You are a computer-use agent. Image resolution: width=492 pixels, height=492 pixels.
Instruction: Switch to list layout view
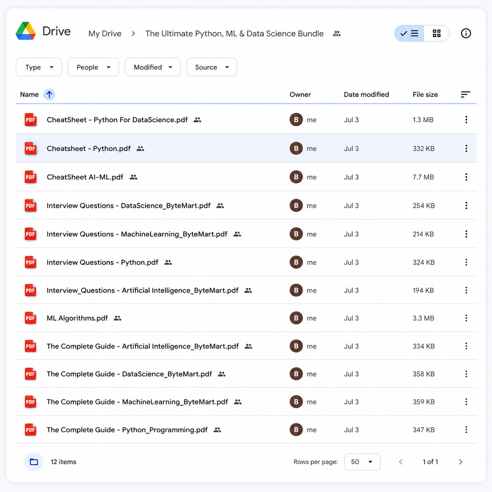pos(409,33)
